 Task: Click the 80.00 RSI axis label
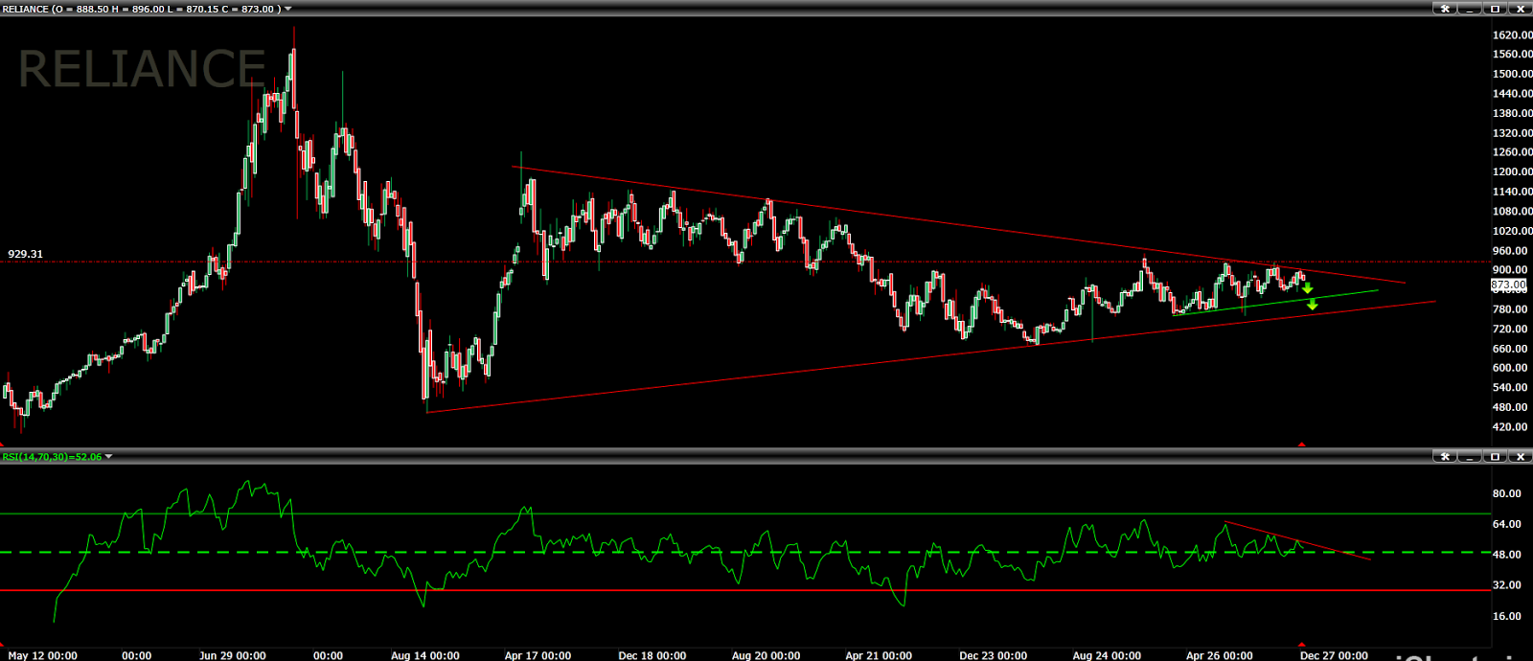[x=1507, y=493]
